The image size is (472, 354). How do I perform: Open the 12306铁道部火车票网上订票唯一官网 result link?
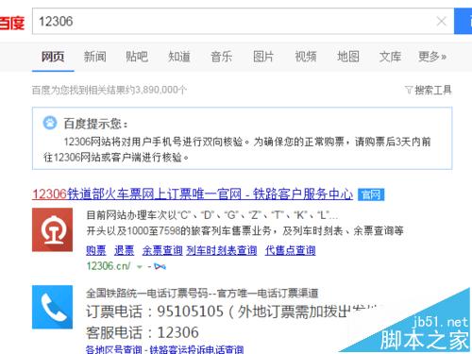pyautogui.click(x=193, y=194)
